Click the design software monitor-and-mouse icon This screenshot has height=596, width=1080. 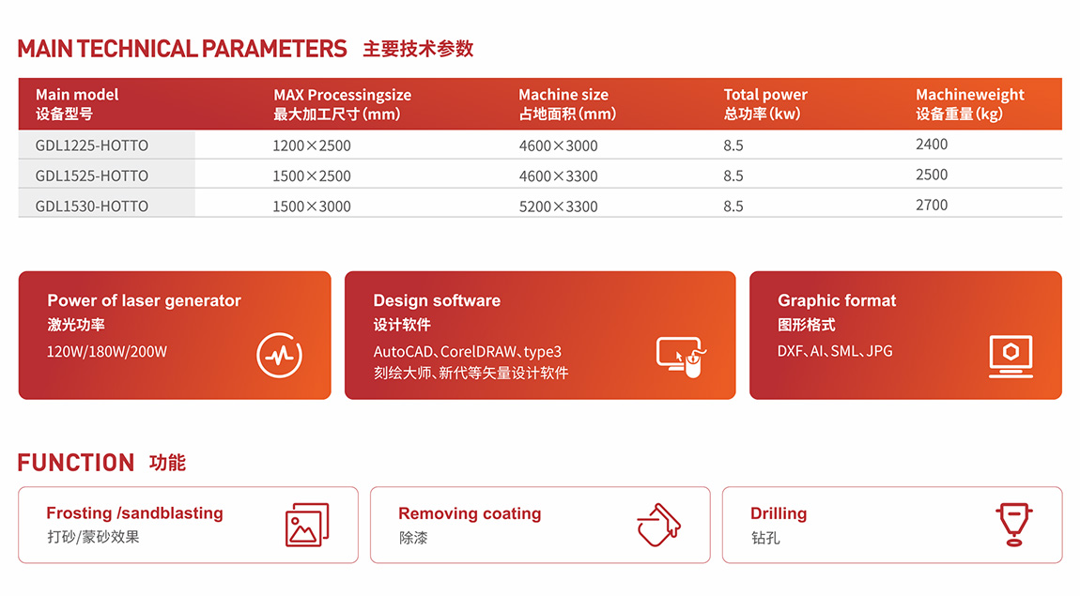tap(680, 357)
